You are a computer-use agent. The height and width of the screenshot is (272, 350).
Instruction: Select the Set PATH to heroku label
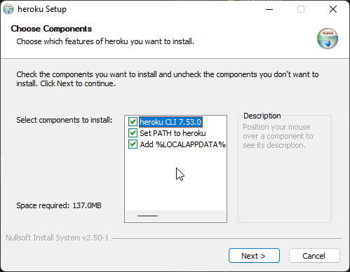point(173,133)
